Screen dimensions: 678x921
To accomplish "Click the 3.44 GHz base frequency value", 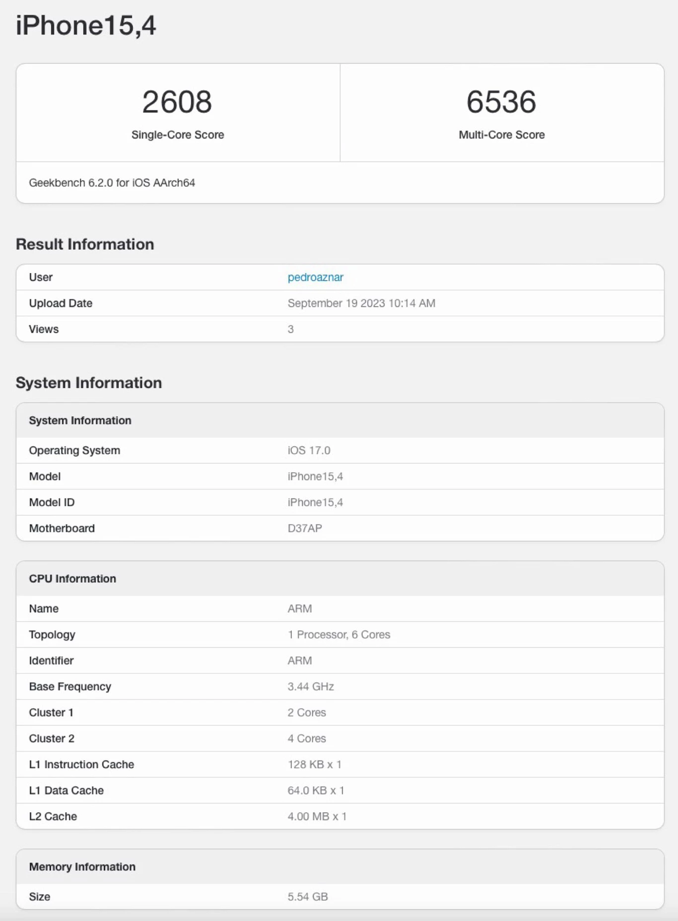I will (x=311, y=687).
